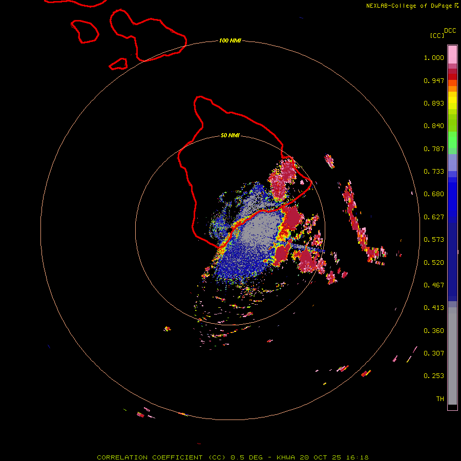Click the black radar site dot at center
This screenshot has width=461, height=461.
tap(230, 230)
